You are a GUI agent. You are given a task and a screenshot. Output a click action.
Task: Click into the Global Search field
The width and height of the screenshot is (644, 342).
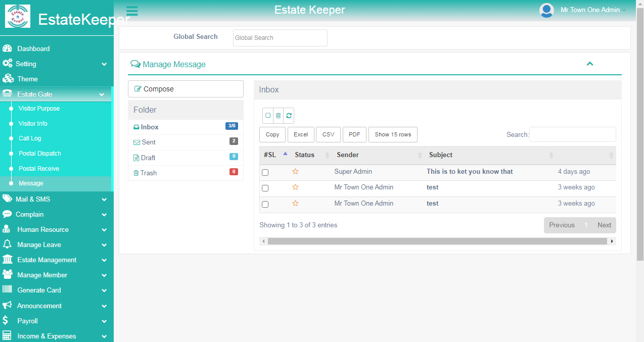(280, 38)
